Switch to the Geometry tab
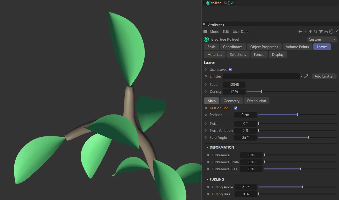This screenshot has width=339, height=200. (231, 101)
